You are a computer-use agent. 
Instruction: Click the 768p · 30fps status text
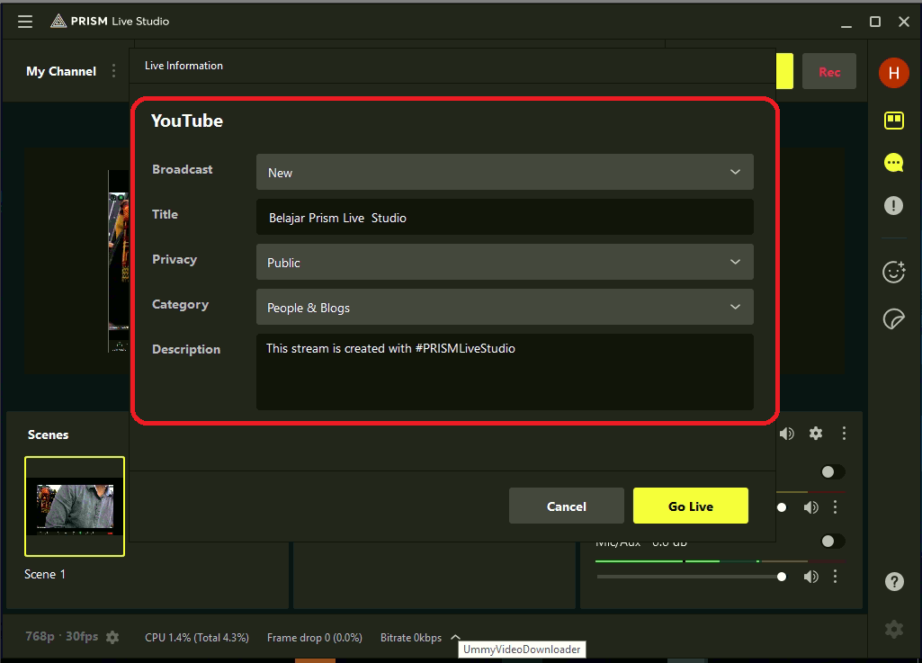(x=62, y=637)
